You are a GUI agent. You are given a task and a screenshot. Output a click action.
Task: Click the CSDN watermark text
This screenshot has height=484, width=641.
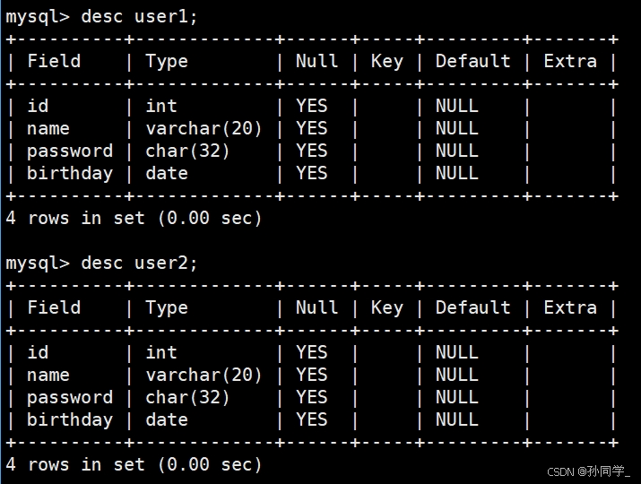click(588, 471)
